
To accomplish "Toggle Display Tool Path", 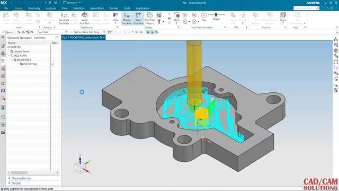I will [x=127, y=18].
